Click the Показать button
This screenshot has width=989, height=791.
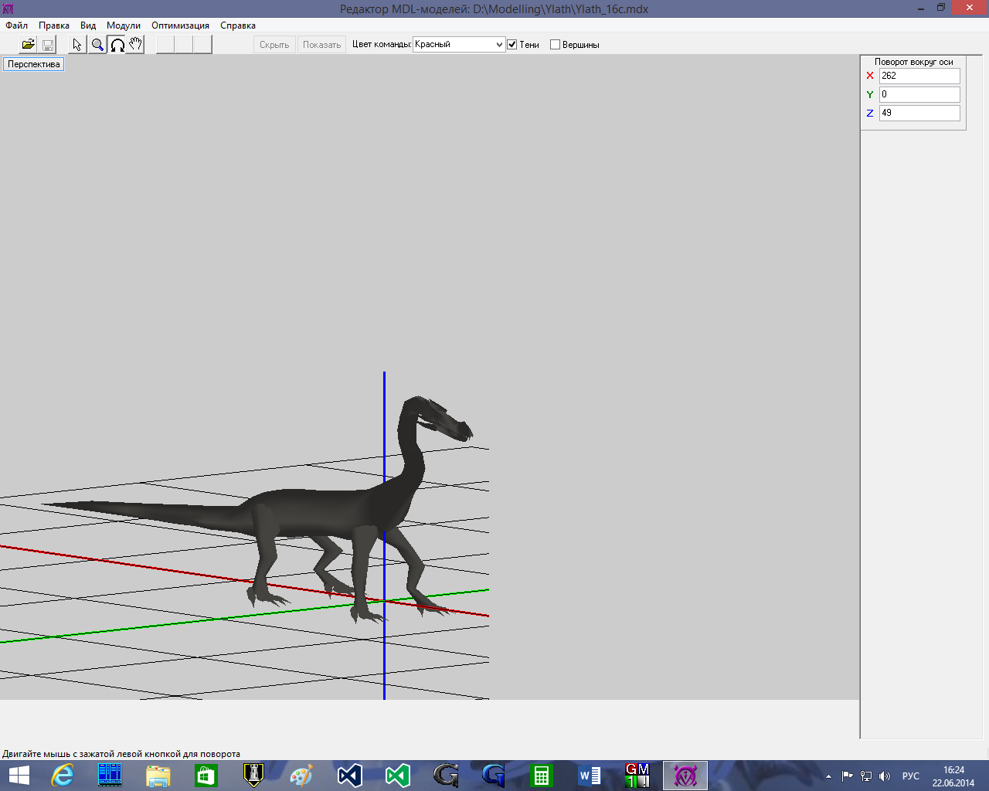[x=321, y=45]
